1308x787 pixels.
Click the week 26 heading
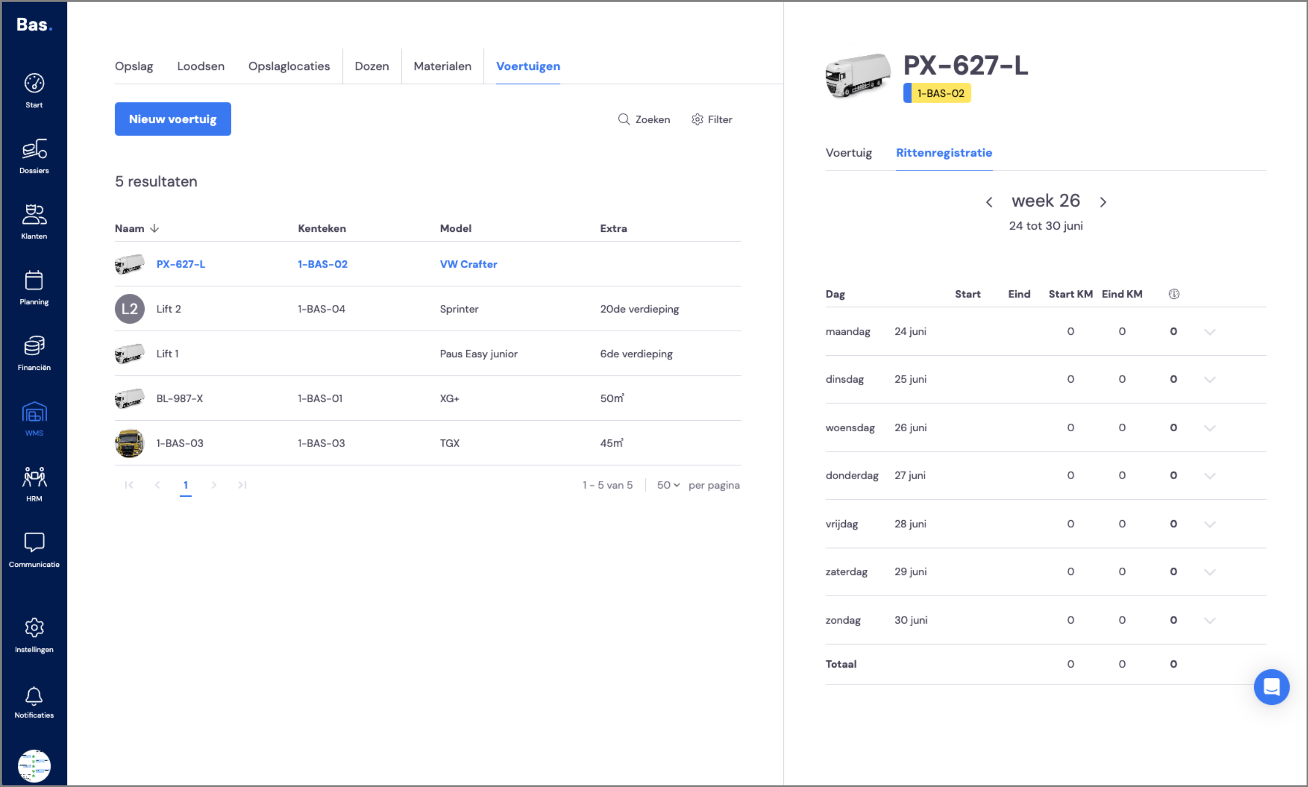(1046, 201)
